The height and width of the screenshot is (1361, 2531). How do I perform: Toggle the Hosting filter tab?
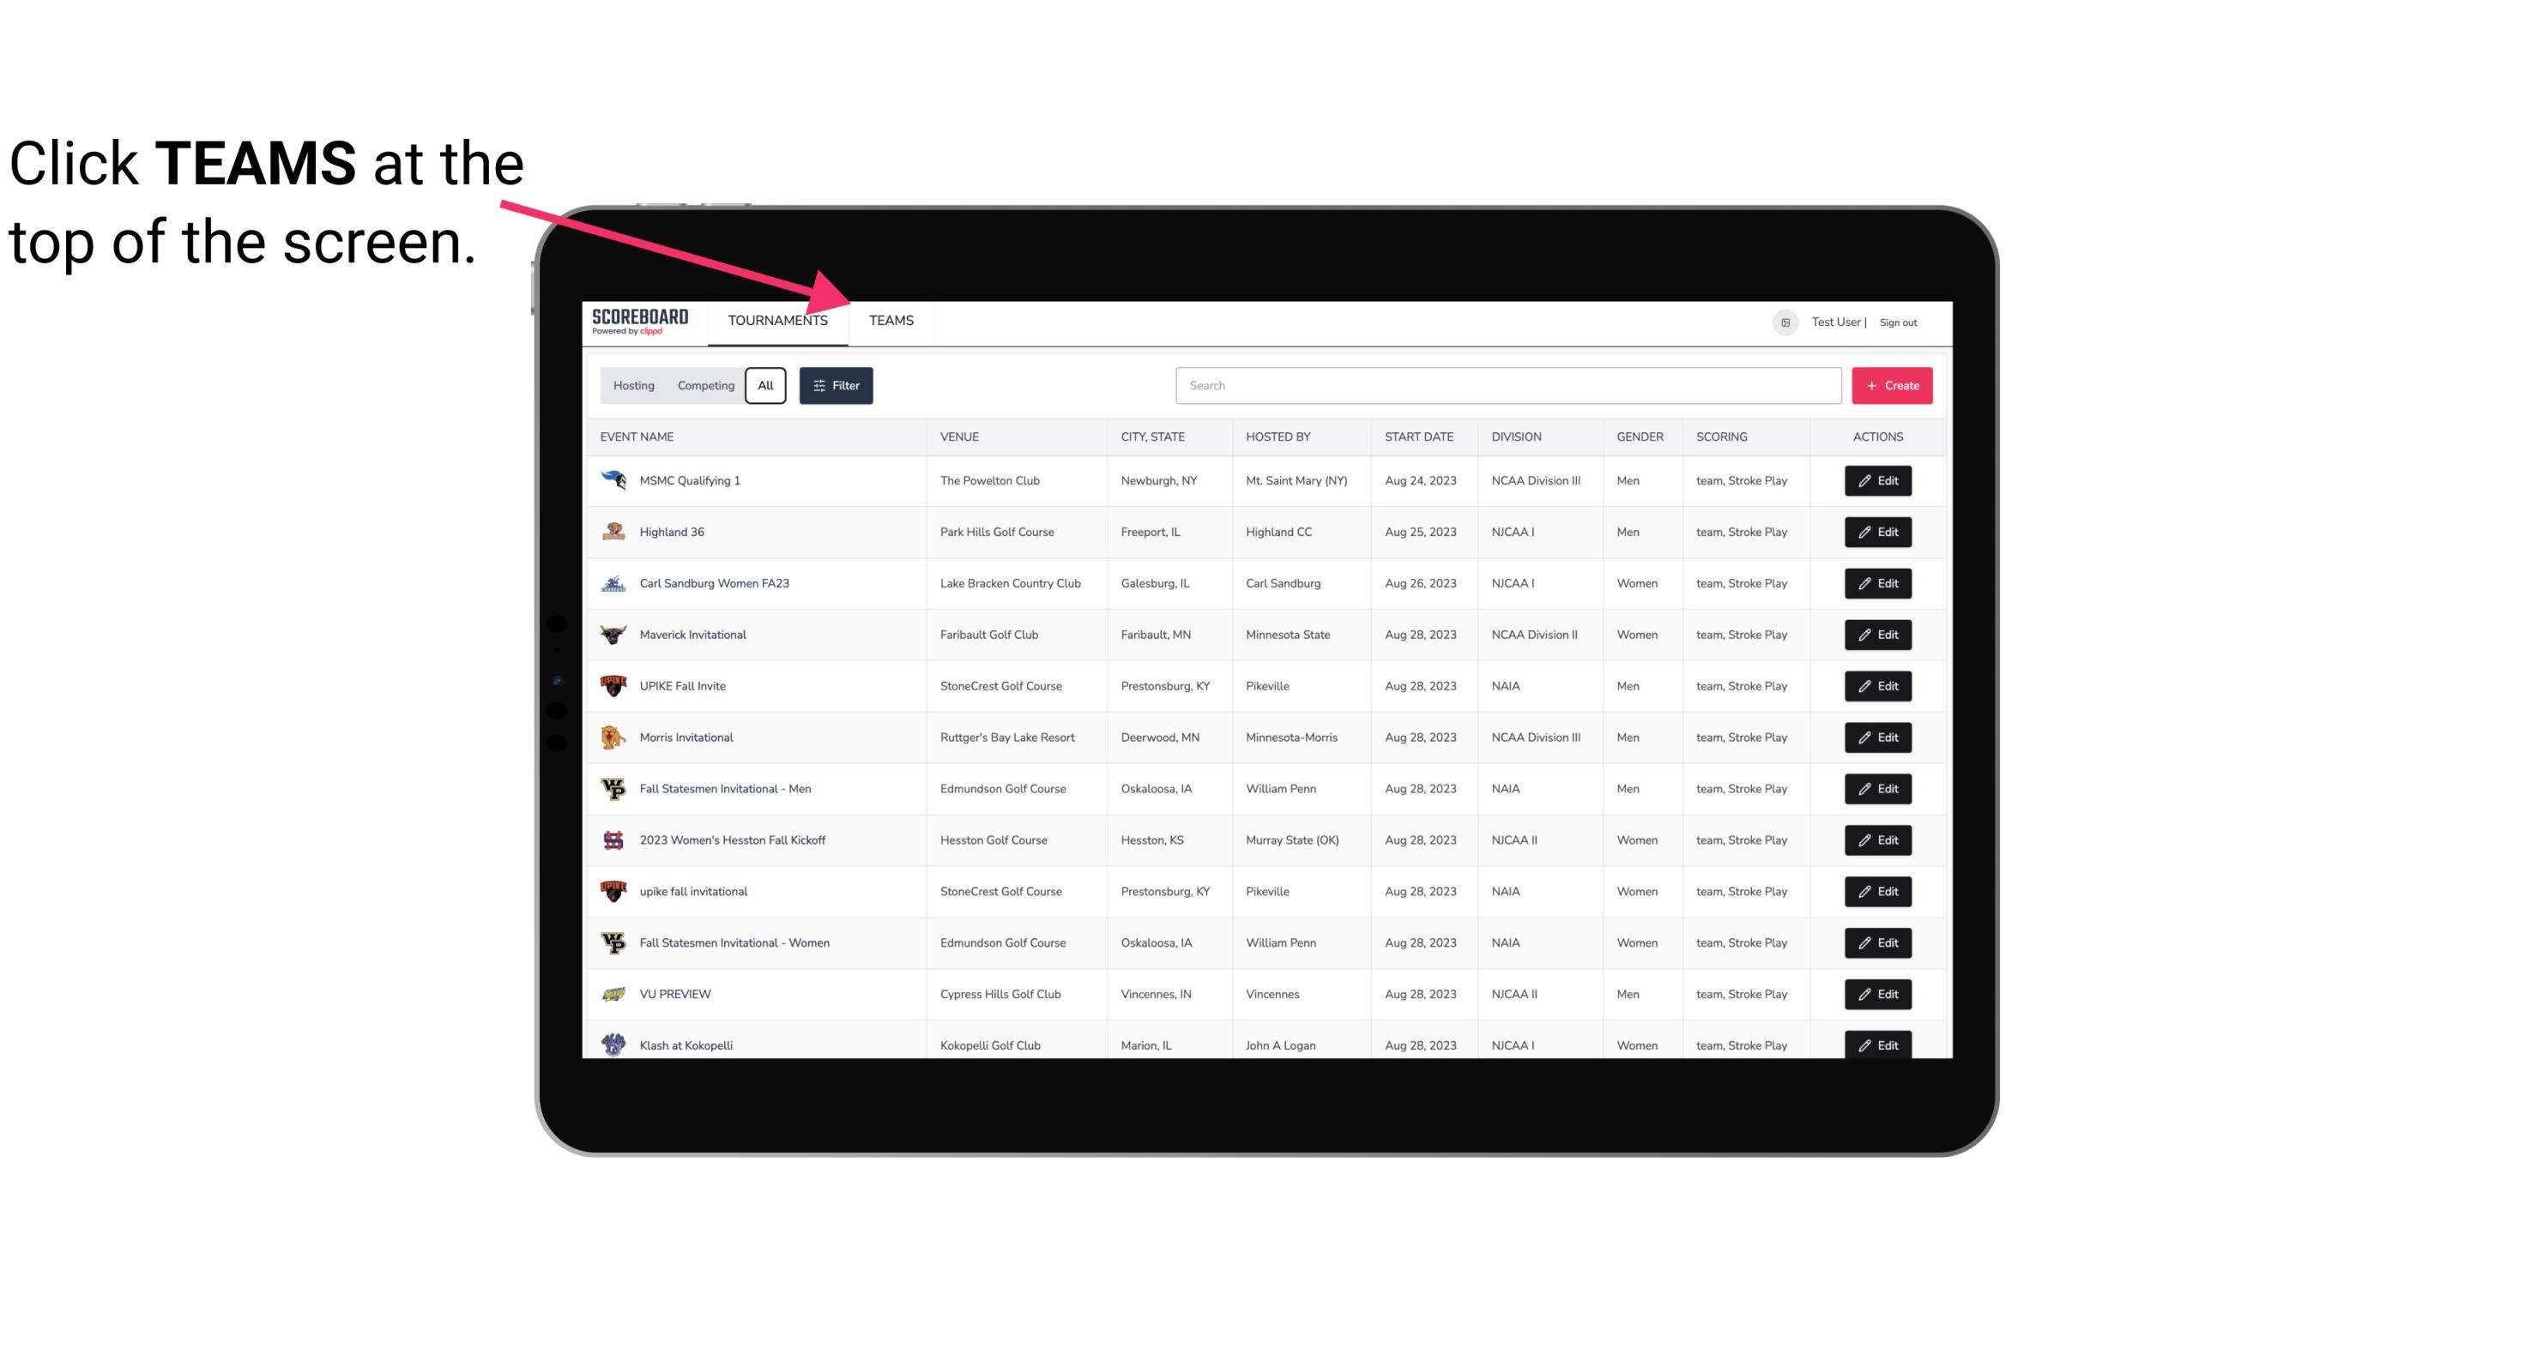tap(632, 386)
